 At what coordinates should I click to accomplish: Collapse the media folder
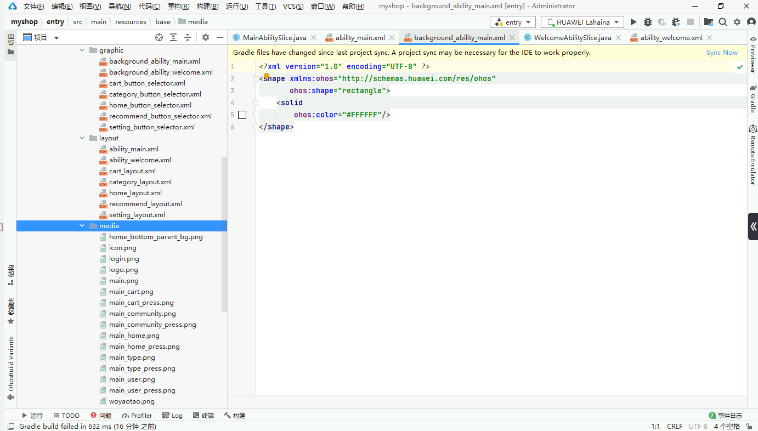point(82,226)
